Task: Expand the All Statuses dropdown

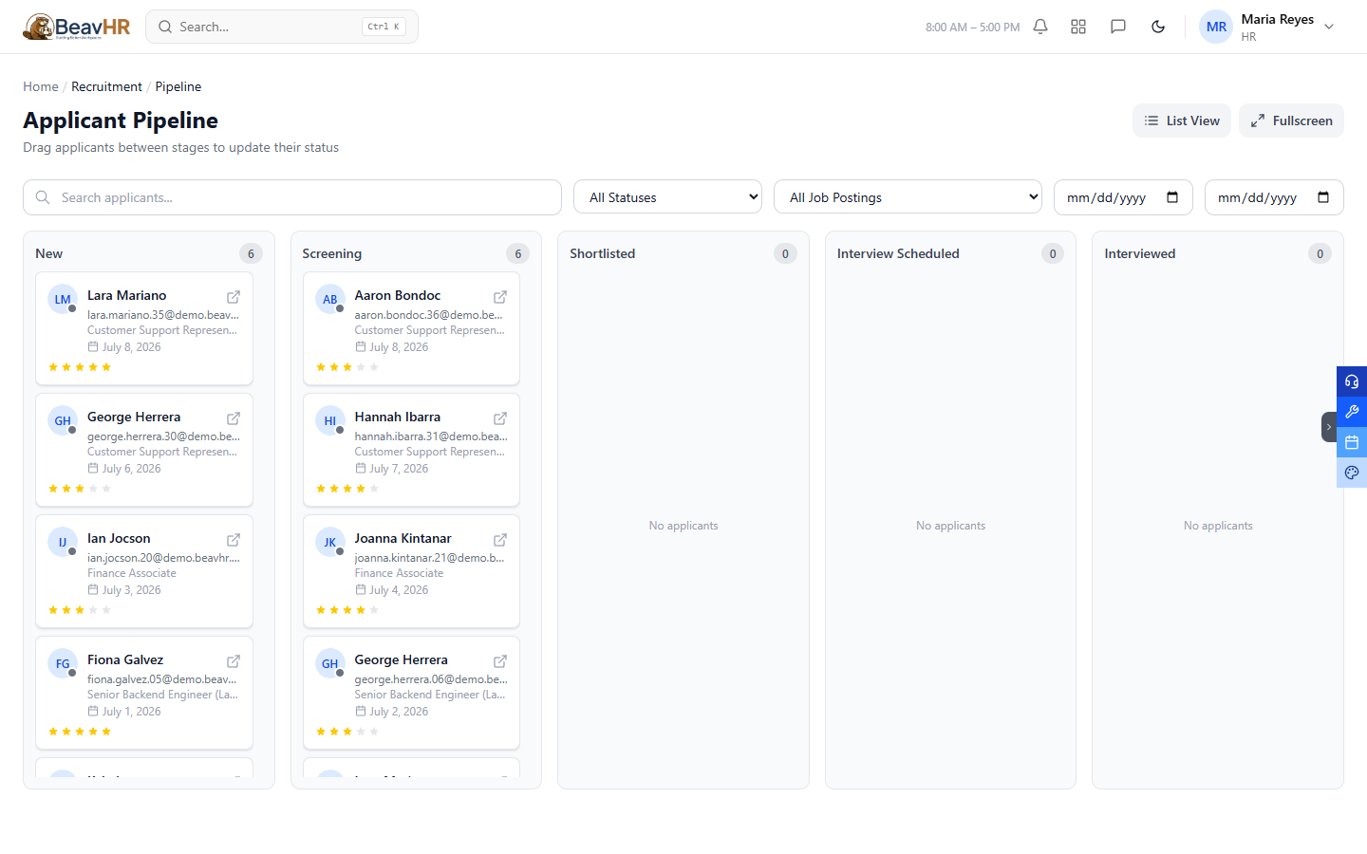Action: [x=667, y=196]
